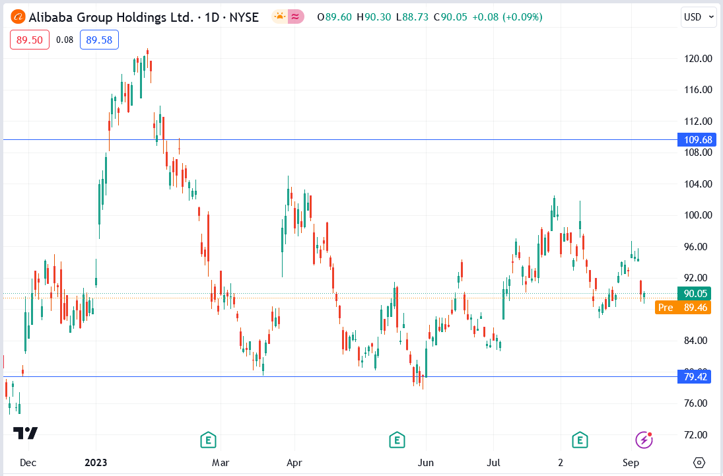Select the blue horizontal line at 109.68

tap(340, 140)
